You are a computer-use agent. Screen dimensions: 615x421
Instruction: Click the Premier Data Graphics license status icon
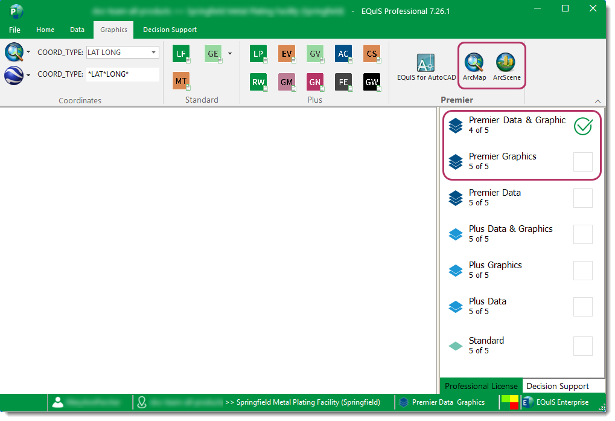[x=404, y=402]
